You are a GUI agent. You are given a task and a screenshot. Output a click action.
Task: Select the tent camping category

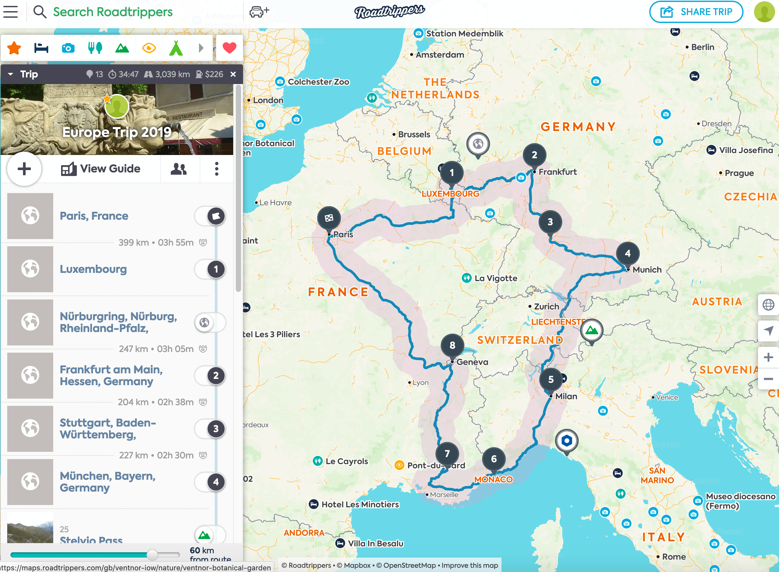[176, 48]
